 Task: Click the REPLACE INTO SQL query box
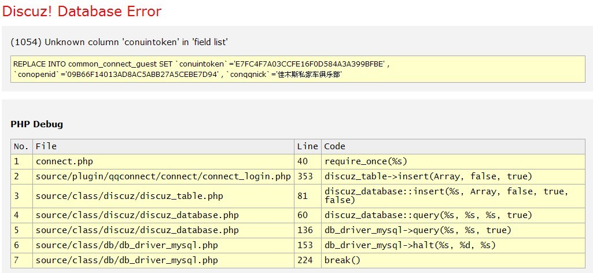tap(297, 69)
